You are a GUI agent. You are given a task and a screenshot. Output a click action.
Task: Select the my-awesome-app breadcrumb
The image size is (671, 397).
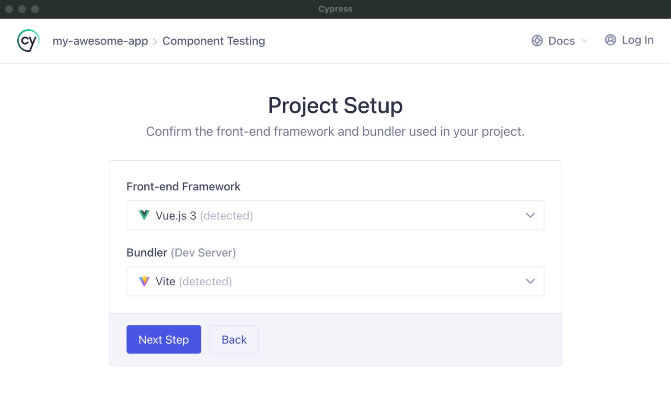click(x=100, y=41)
